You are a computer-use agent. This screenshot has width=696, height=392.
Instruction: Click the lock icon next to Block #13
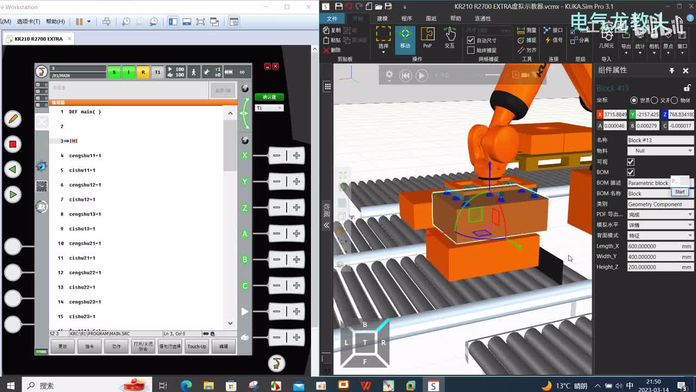(687, 88)
